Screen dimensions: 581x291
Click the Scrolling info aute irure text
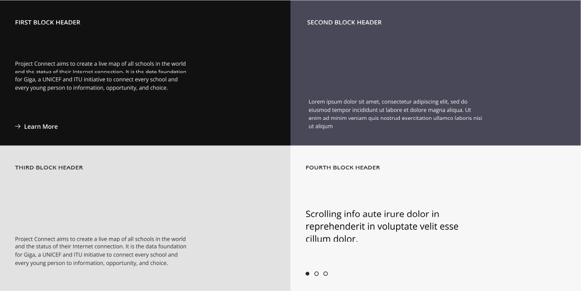point(382,226)
